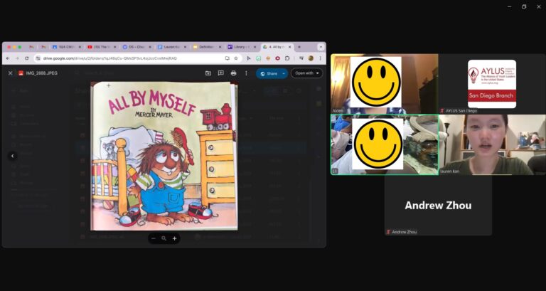The image size is (546, 291).
Task: Open the 'Open with' dropdown
Action: pyautogui.click(x=307, y=73)
